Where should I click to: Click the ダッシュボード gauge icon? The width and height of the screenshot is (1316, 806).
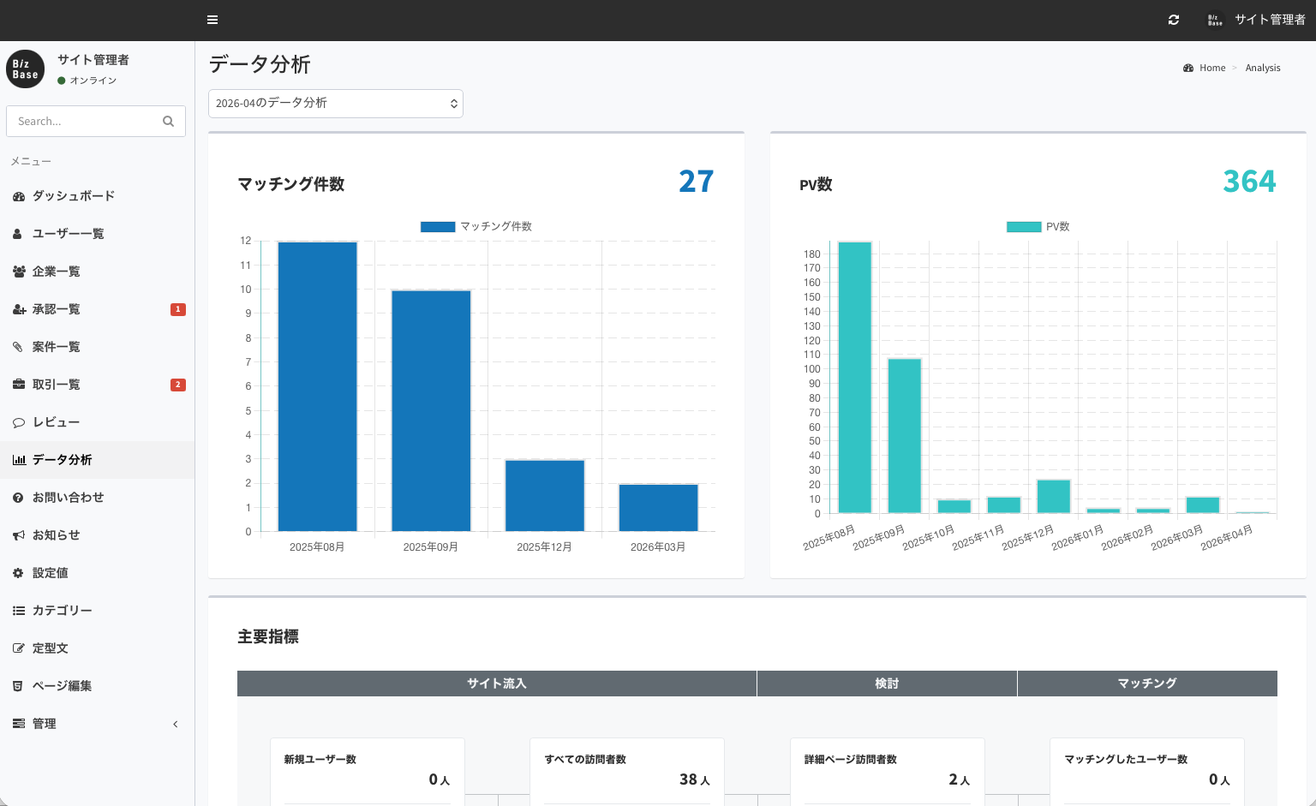19,196
